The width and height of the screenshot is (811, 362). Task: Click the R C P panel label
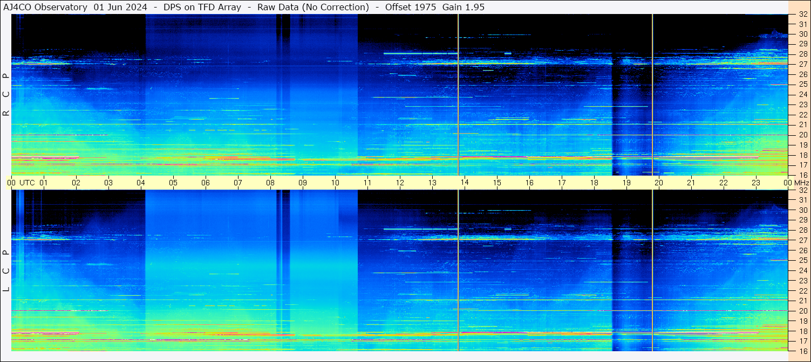tap(6, 94)
